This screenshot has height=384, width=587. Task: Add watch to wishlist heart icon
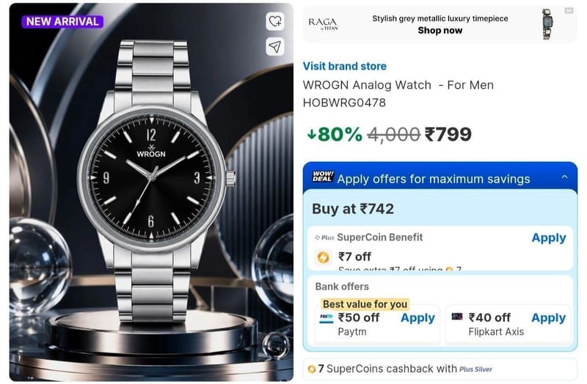tap(274, 21)
